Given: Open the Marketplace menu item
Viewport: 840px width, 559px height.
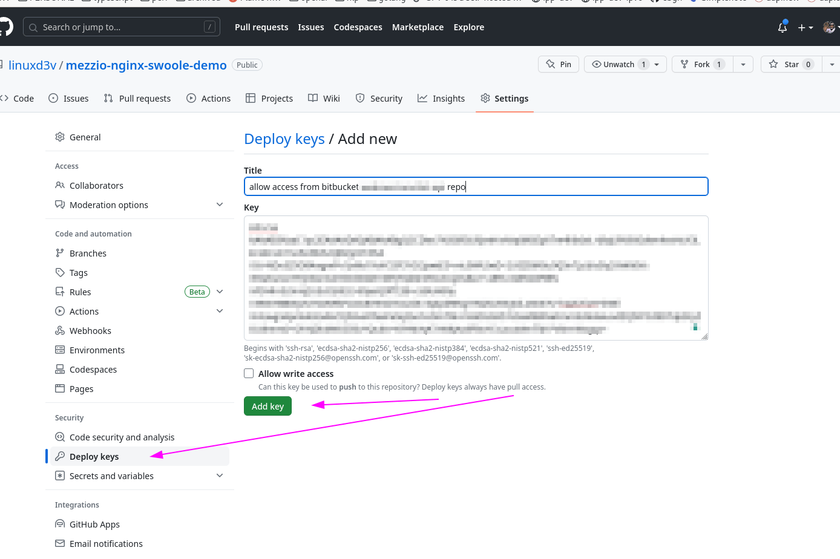Looking at the screenshot, I should [418, 27].
